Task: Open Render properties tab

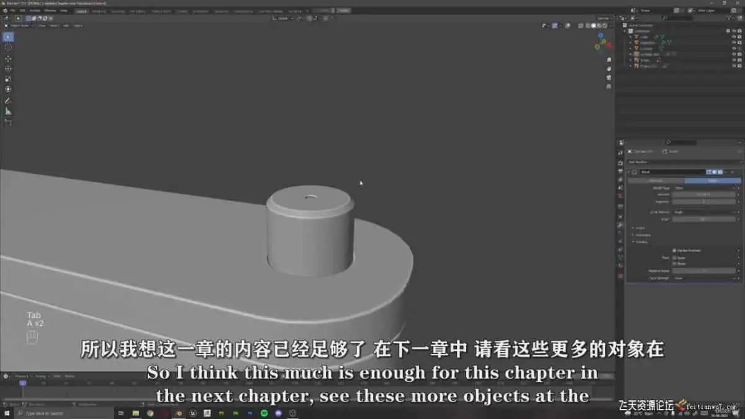Action: (620, 163)
